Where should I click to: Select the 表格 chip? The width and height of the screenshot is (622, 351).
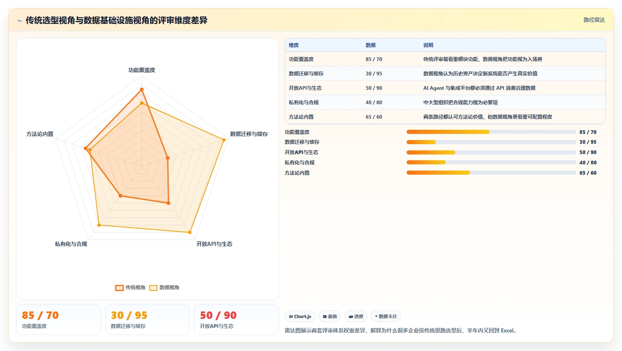[330, 316]
